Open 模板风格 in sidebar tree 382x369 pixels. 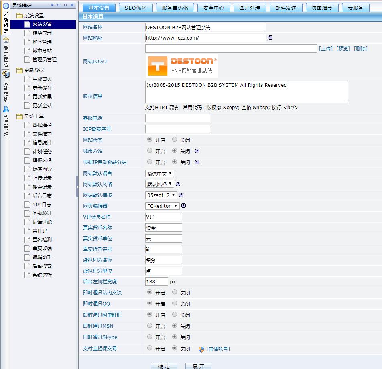42,160
